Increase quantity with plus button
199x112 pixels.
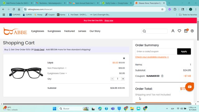pos(123,79)
